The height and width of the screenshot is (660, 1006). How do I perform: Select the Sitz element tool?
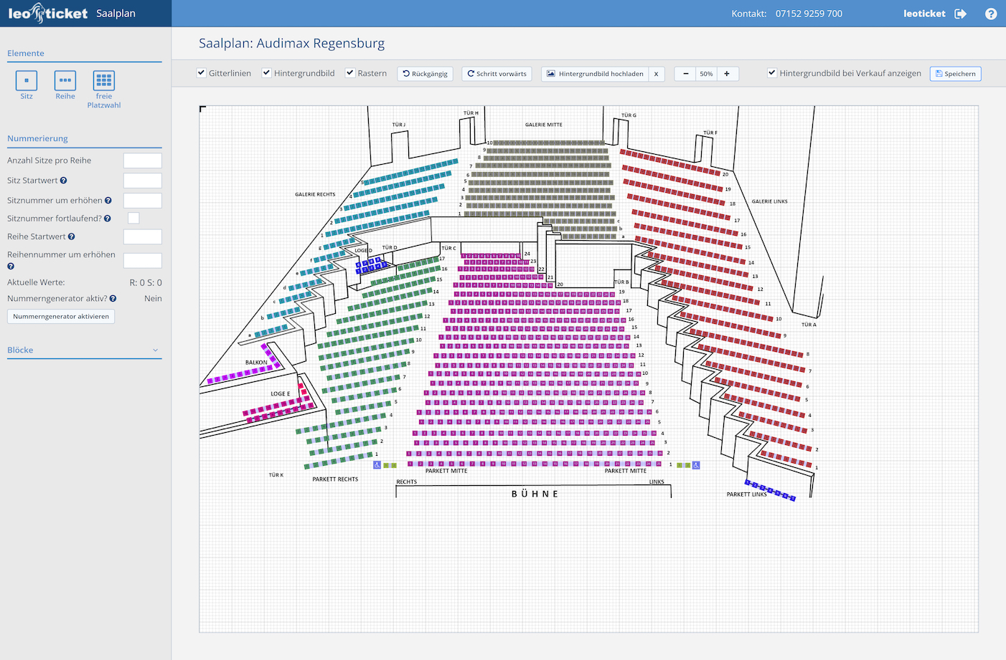27,81
